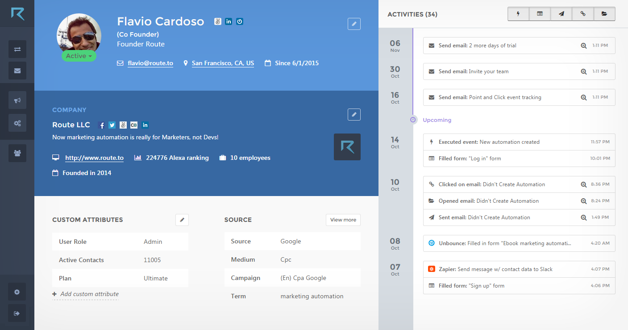Edit custom attributes with pencil button
The width and height of the screenshot is (628, 330).
[x=182, y=220]
